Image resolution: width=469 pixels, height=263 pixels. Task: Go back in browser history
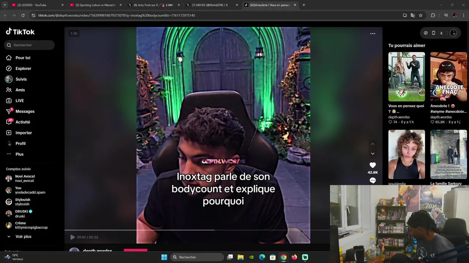click(x=5, y=15)
